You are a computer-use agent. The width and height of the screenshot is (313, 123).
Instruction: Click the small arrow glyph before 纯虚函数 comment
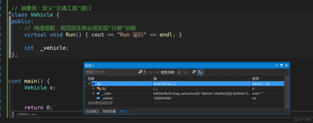tap(20, 28)
